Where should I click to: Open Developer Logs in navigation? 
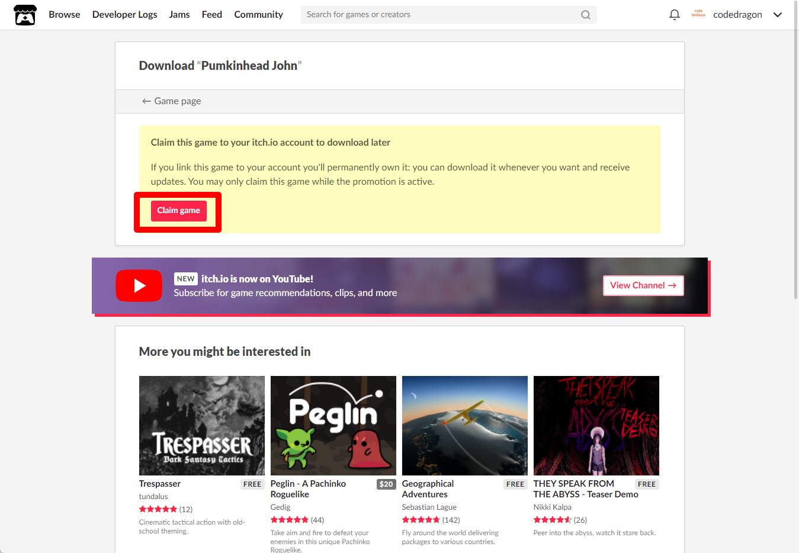pos(124,15)
